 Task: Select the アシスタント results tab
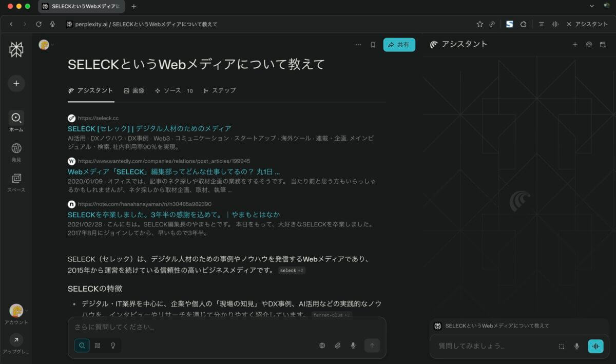click(x=91, y=90)
